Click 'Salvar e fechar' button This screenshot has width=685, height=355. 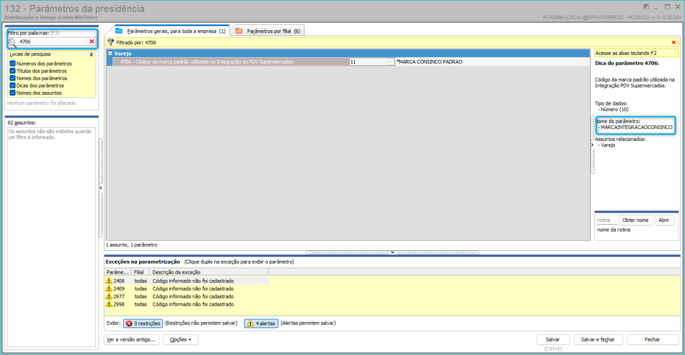pos(598,340)
